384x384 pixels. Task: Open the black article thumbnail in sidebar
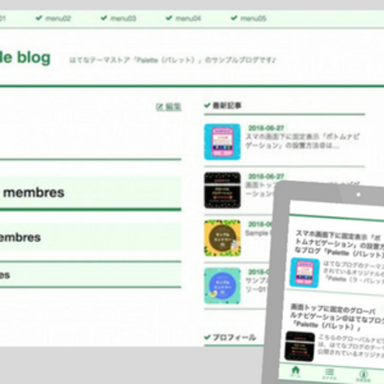222,190
